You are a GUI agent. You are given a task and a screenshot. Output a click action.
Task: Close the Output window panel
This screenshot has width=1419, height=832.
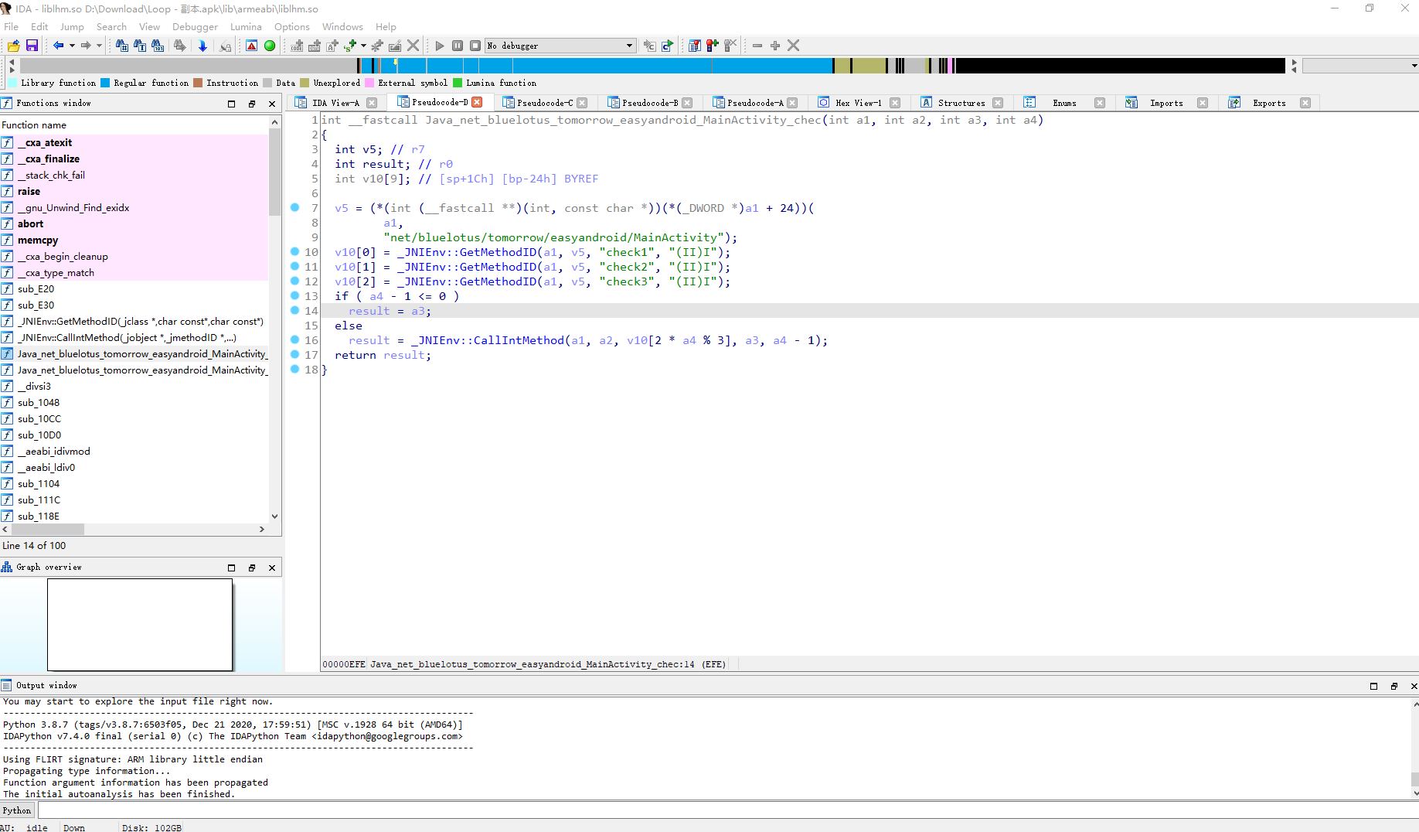coord(1414,686)
